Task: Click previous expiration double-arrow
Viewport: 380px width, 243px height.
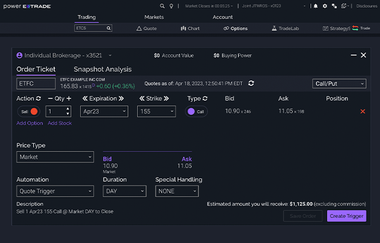Action: (85, 98)
